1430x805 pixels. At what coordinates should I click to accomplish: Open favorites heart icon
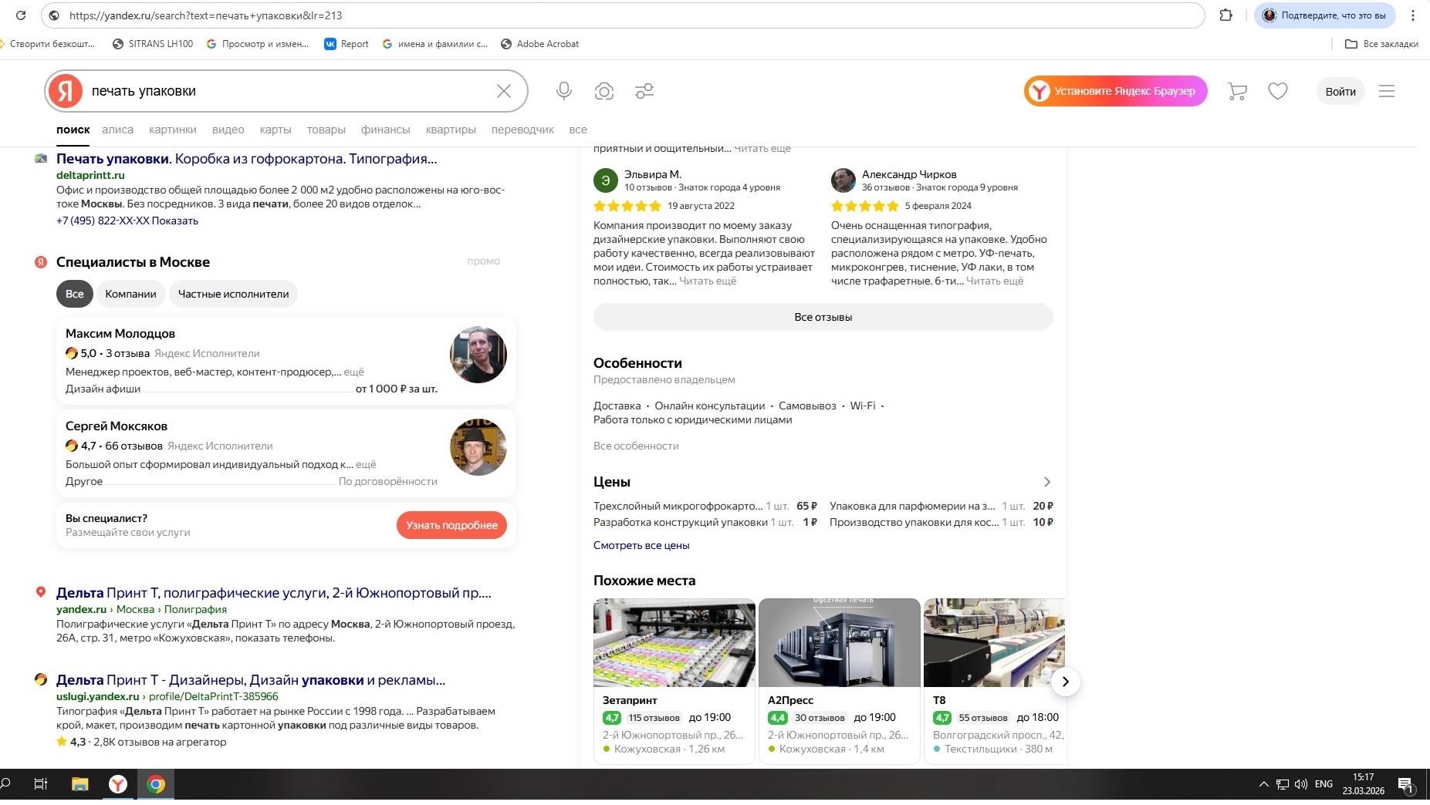1278,91
